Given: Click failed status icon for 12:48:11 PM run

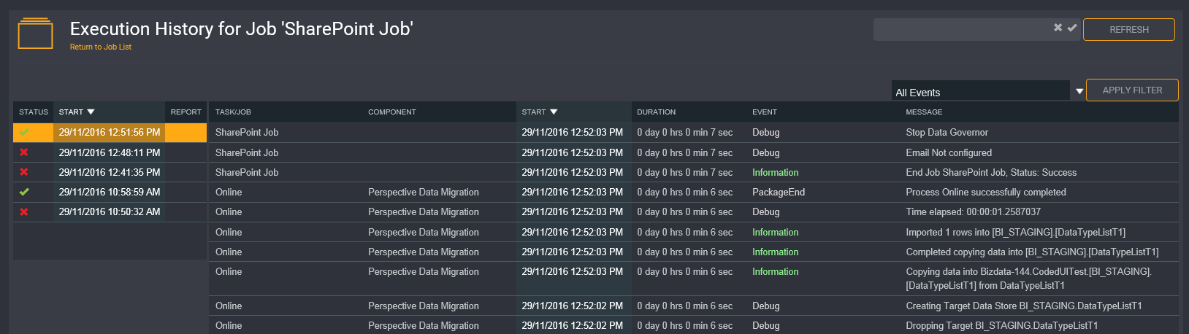Looking at the screenshot, I should click(x=24, y=152).
